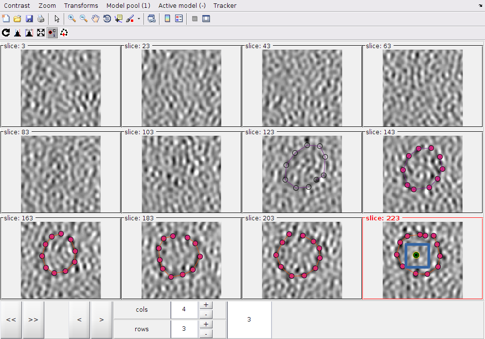
Task: Click the Open File folder icon
Action: [x=18, y=18]
